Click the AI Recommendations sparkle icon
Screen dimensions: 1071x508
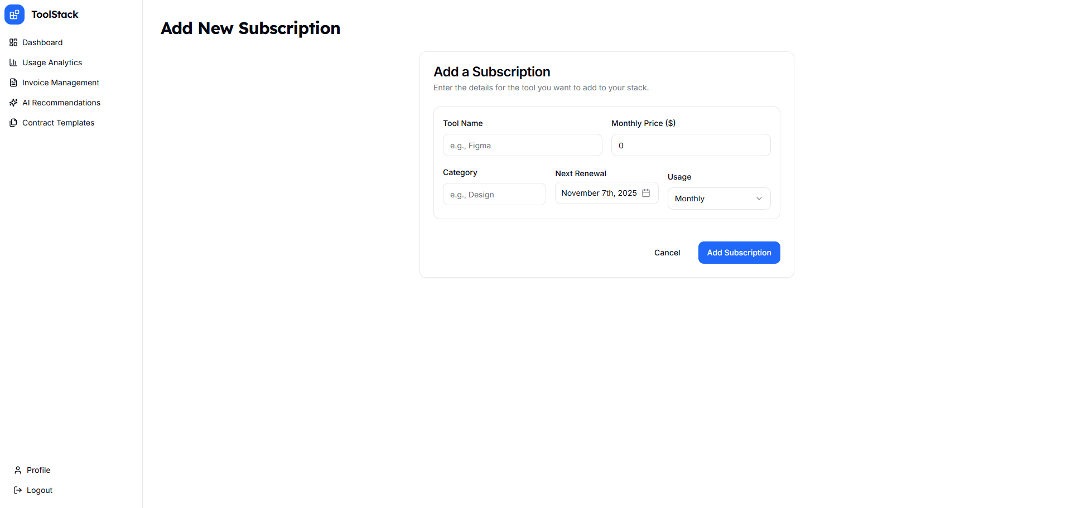point(13,103)
